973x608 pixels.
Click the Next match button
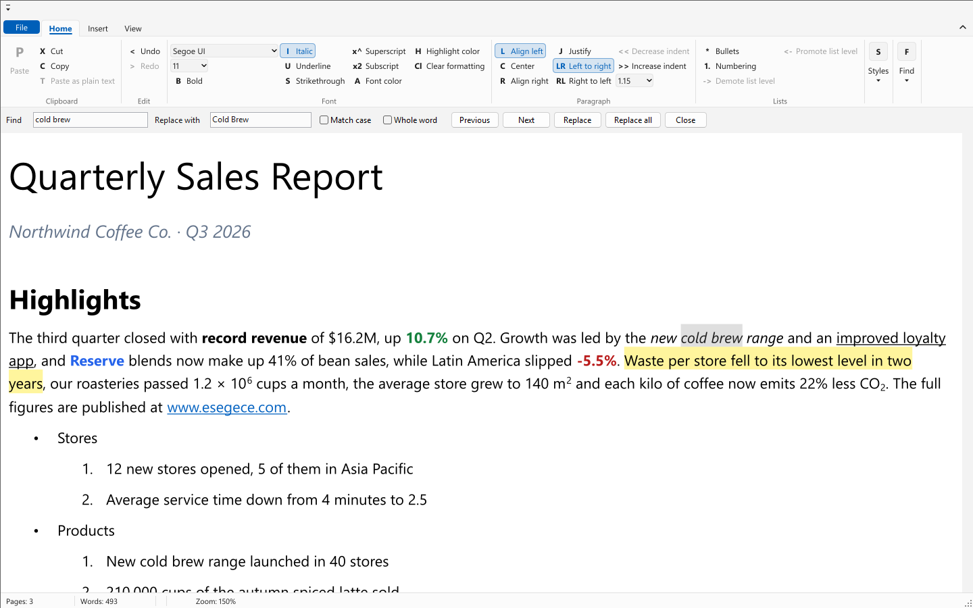coord(526,120)
